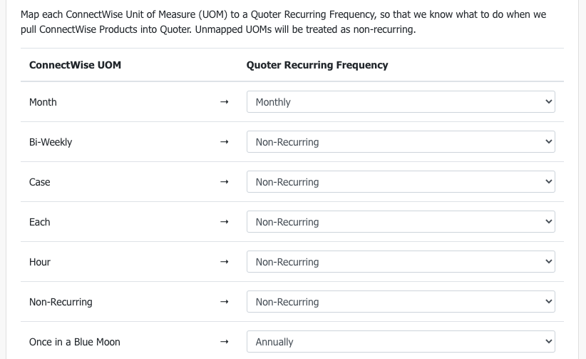
Task: Expand the Hour frequency combo box
Action: point(401,262)
